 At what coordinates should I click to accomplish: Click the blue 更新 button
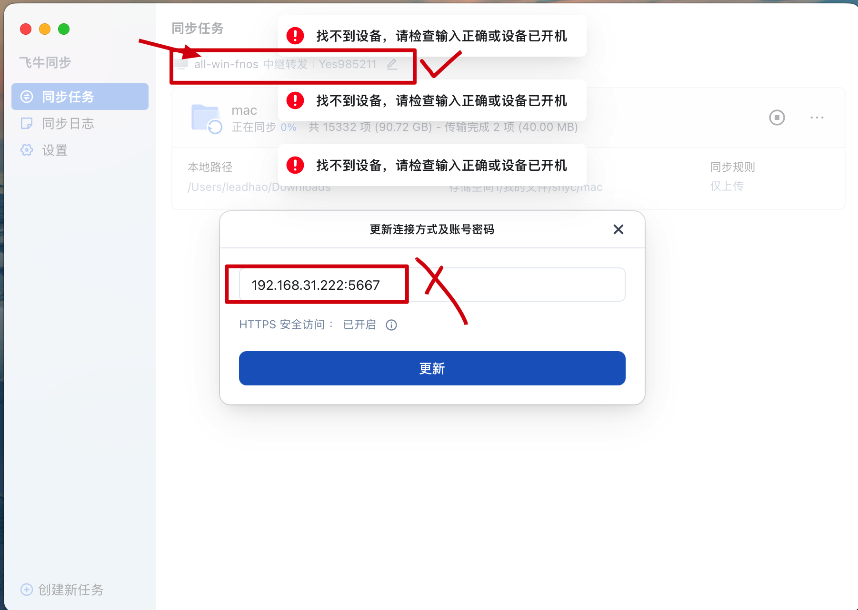[432, 368]
